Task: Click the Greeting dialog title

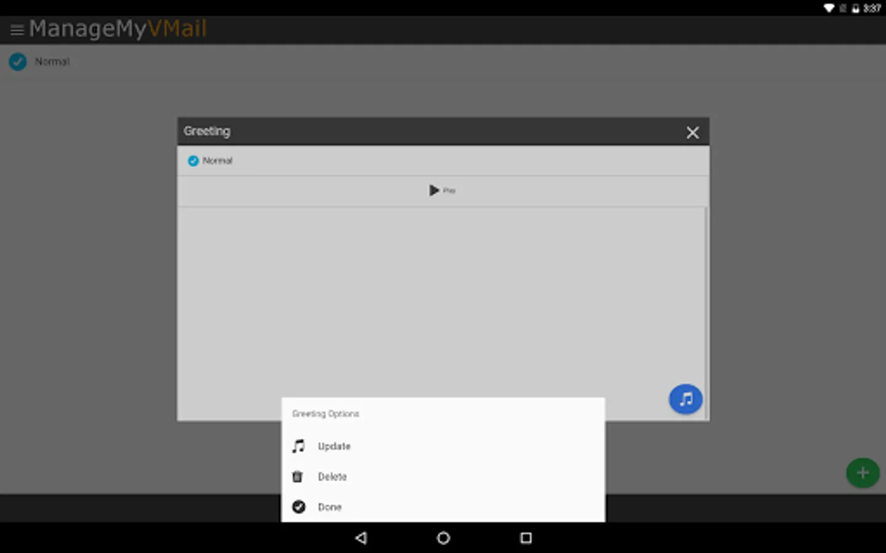Action: click(x=207, y=131)
